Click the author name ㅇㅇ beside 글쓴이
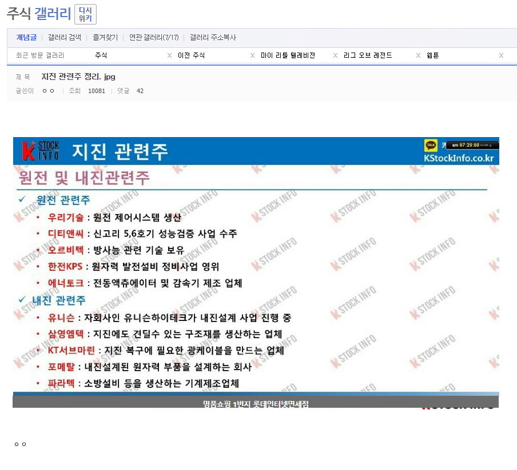This screenshot has width=517, height=470. tap(48, 91)
